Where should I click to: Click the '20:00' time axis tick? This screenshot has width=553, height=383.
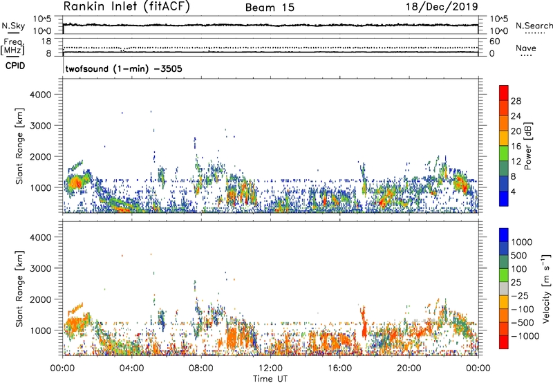pos(409,368)
